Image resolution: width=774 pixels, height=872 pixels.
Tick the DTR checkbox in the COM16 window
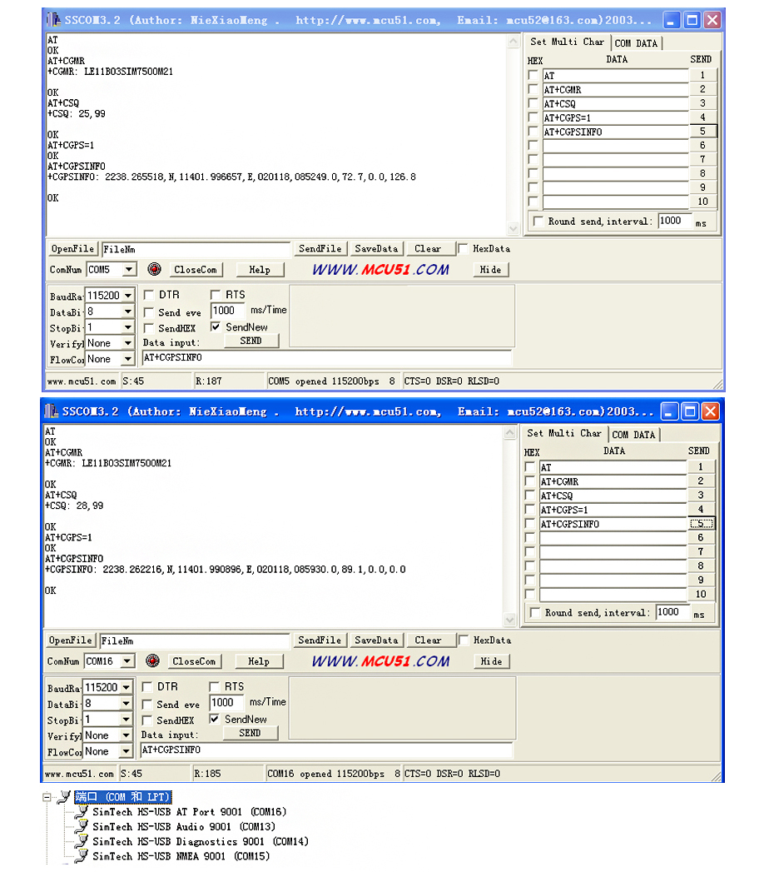pos(147,687)
